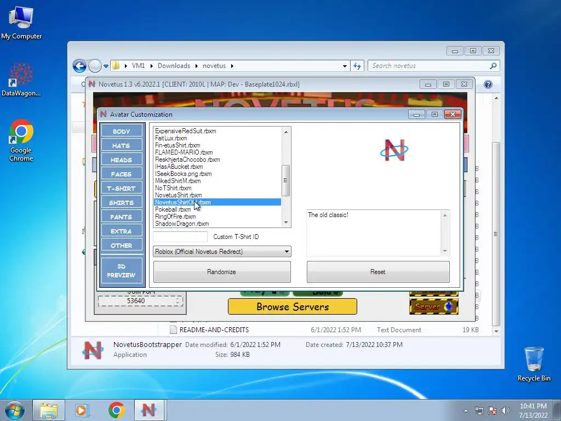561x421 pixels.
Task: Select the README-AND-CREDITS file
Action: 214,329
